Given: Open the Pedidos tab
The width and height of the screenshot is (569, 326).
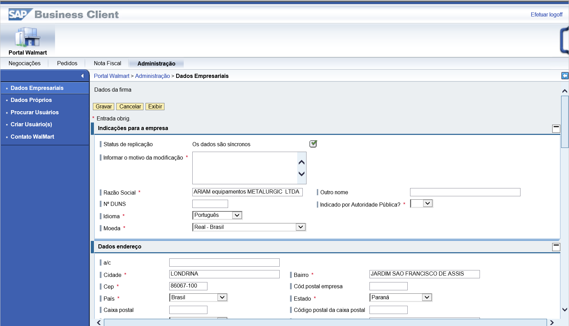Looking at the screenshot, I should (67, 63).
